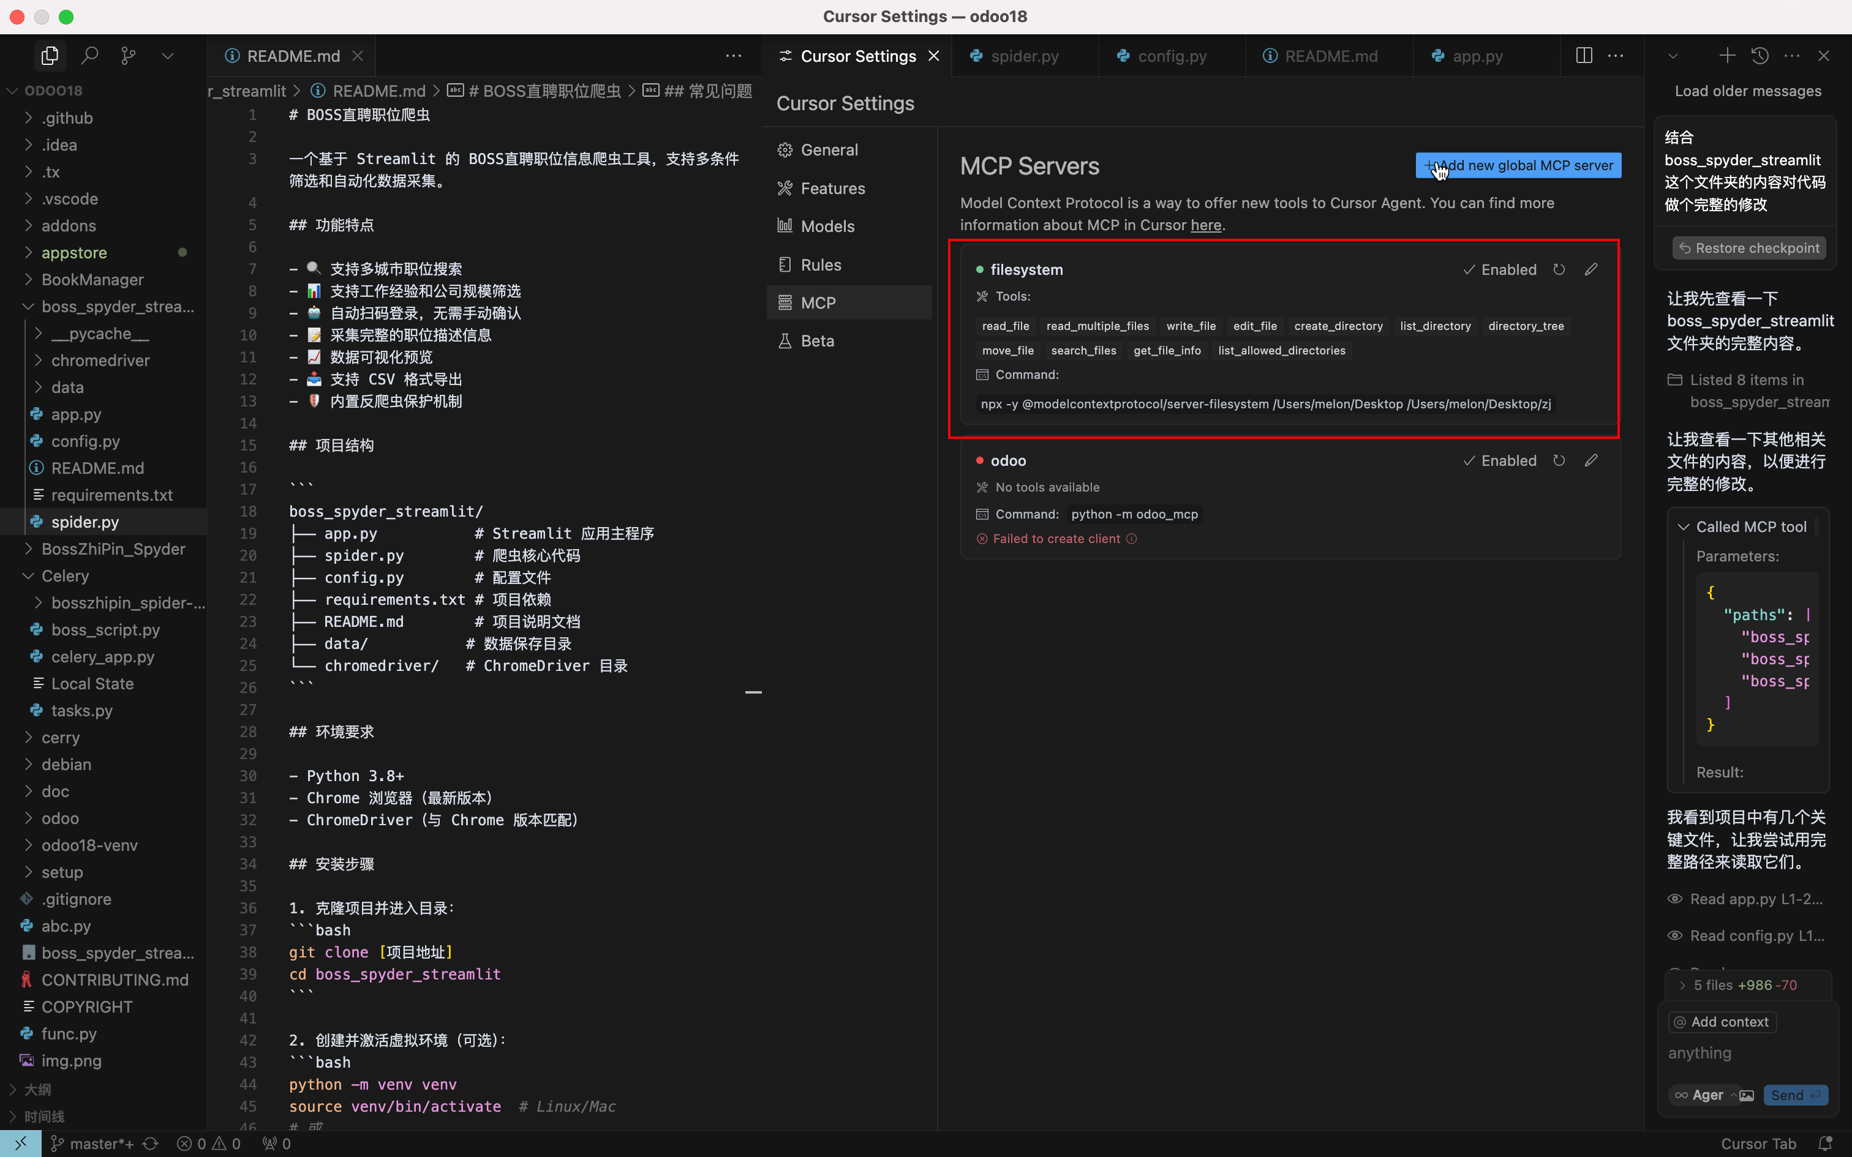Refresh the odoo MCP server
1852x1157 pixels.
click(1559, 460)
